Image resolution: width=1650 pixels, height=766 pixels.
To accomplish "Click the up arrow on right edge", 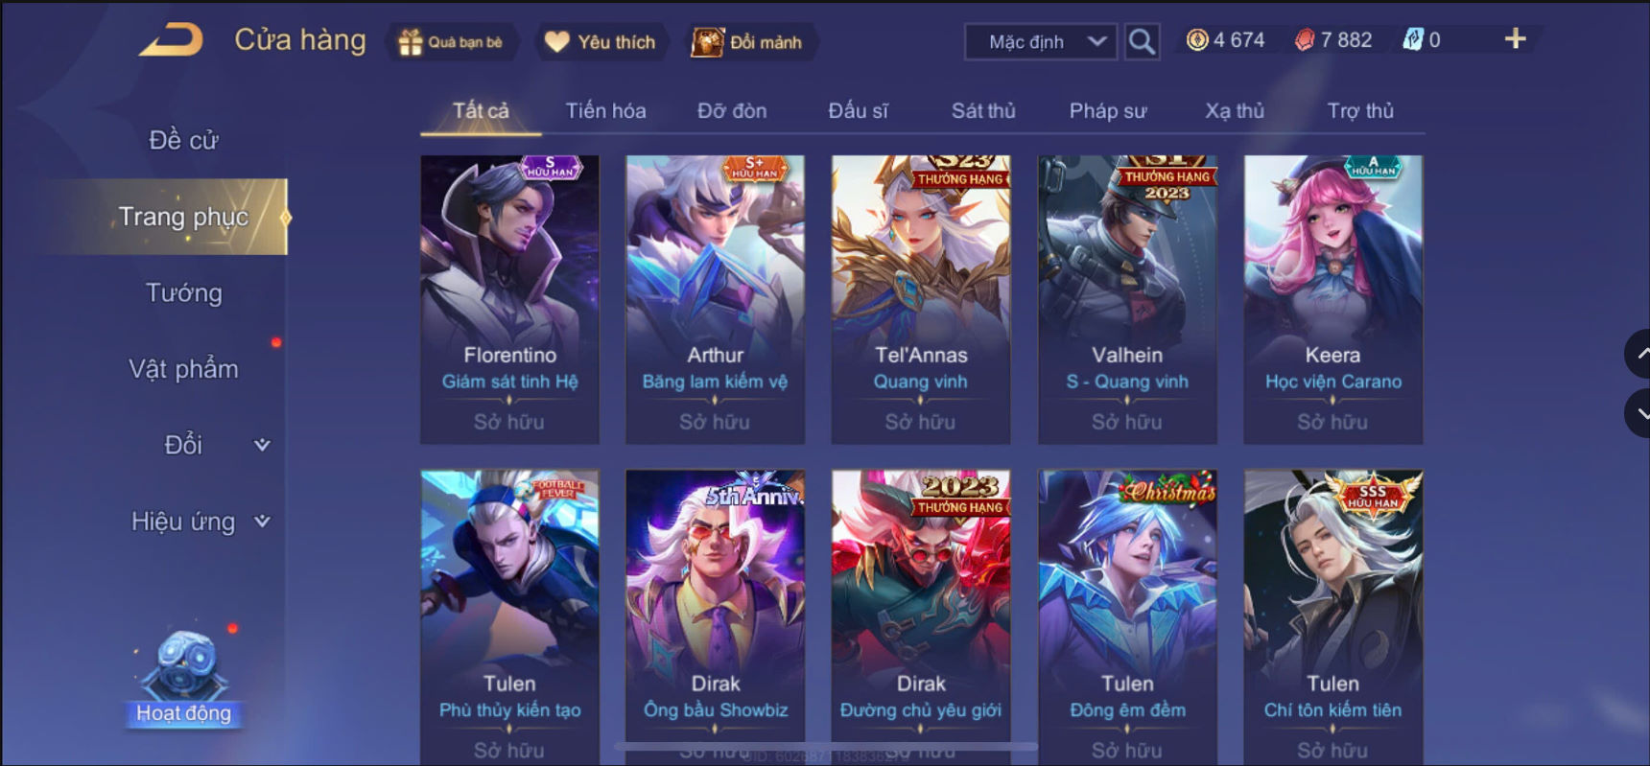I will click(1638, 354).
